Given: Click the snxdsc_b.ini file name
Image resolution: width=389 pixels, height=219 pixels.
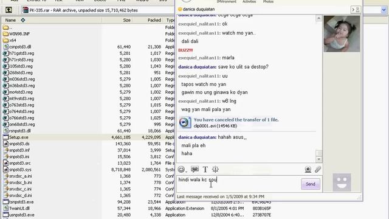Looking at the screenshot, I should (20, 182).
